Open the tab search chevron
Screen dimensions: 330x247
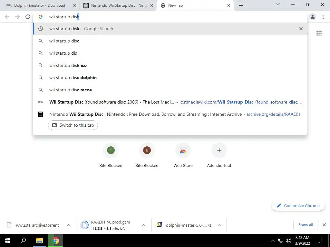(278, 5)
